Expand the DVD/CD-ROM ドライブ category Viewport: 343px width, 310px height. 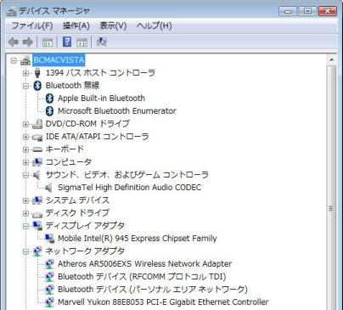pos(25,124)
